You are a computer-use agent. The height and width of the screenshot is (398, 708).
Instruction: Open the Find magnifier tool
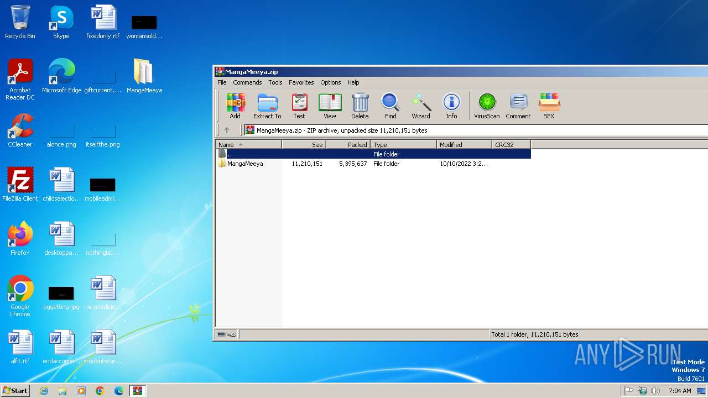(391, 106)
